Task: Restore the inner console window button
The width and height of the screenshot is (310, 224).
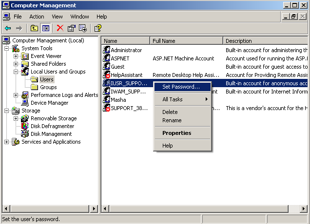Action: tap(294, 17)
